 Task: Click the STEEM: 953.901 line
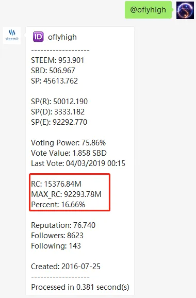click(58, 60)
